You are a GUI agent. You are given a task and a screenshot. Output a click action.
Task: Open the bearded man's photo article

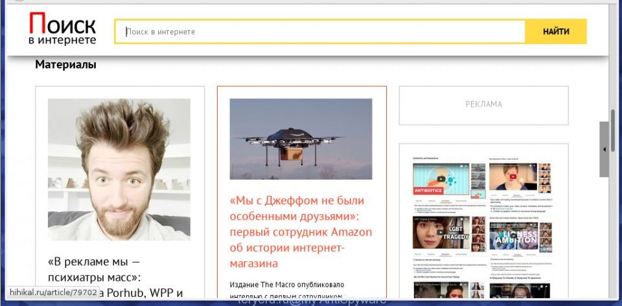119,169
